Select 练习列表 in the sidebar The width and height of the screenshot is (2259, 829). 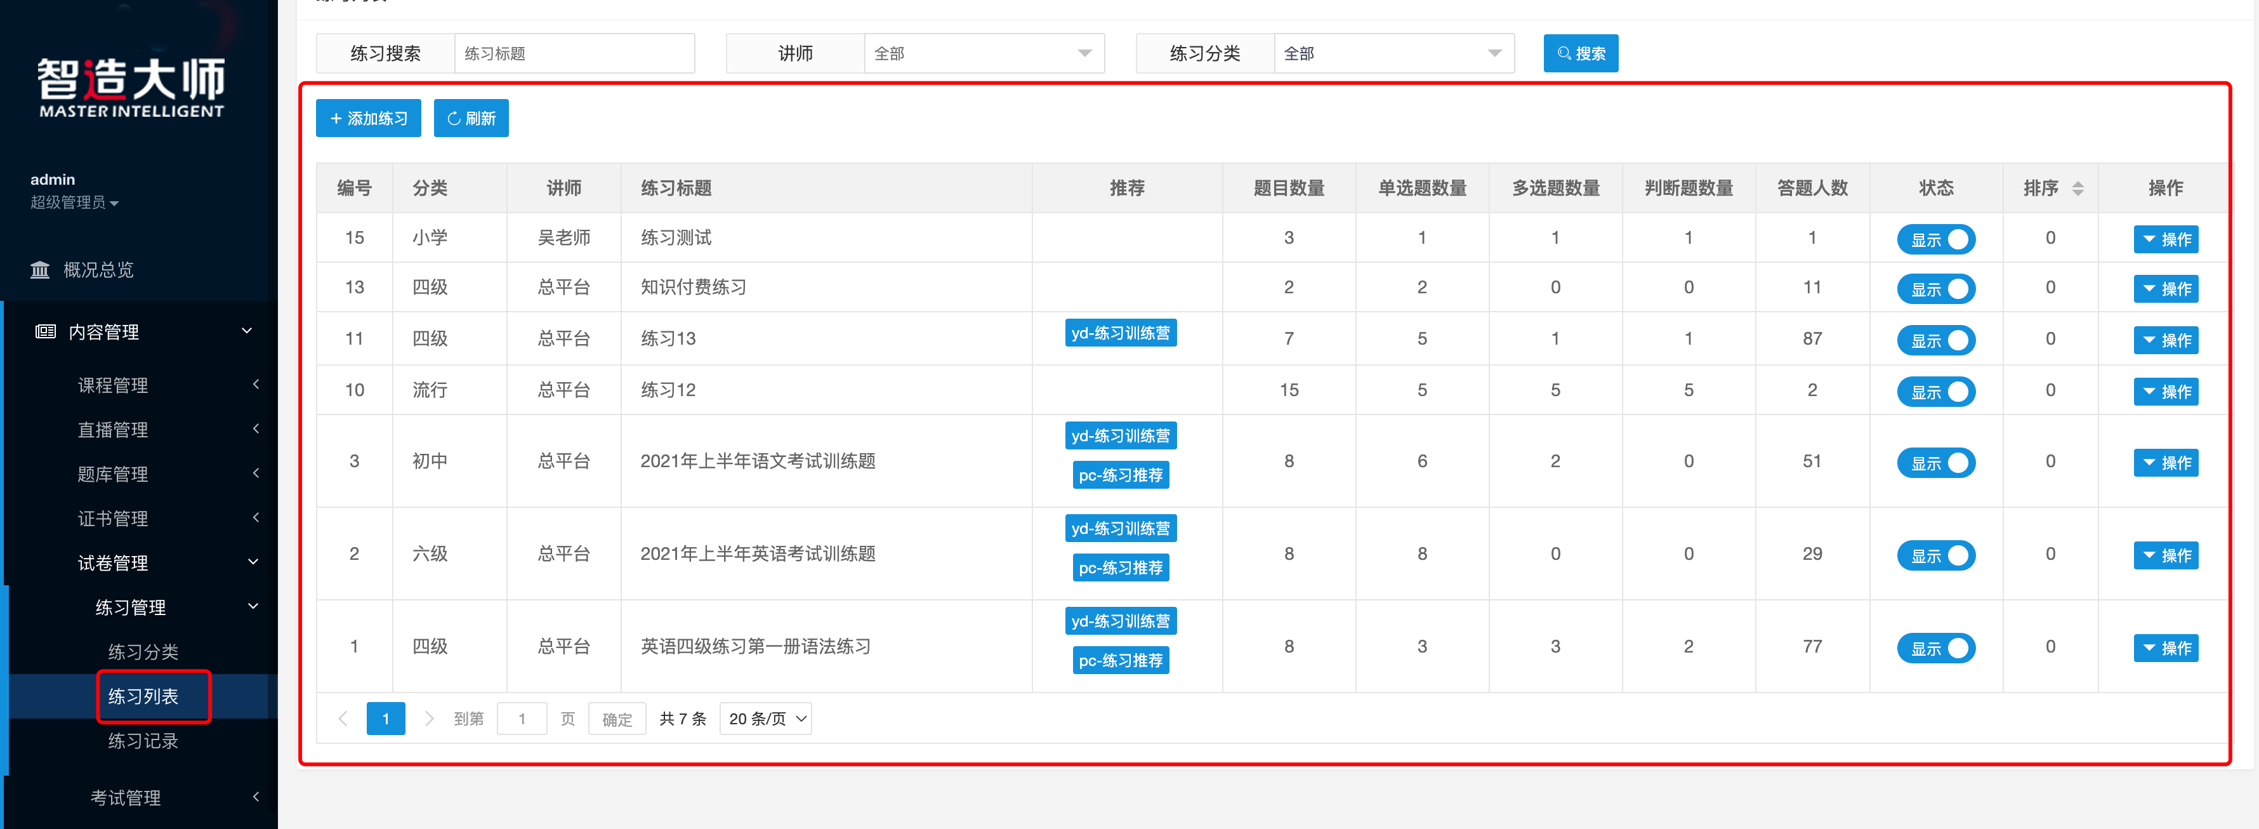(x=143, y=696)
